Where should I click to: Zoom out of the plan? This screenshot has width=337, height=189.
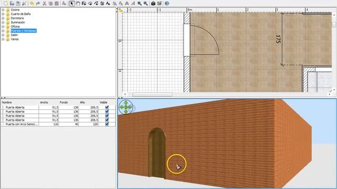[x=146, y=4]
